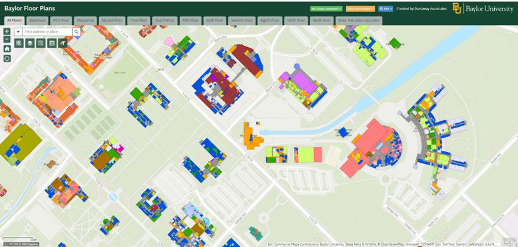Open the search source dropdown arrow
Image resolution: width=518 pixels, height=247 pixels.
[x=18, y=32]
